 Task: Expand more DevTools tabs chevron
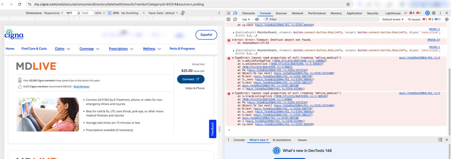[406, 13]
